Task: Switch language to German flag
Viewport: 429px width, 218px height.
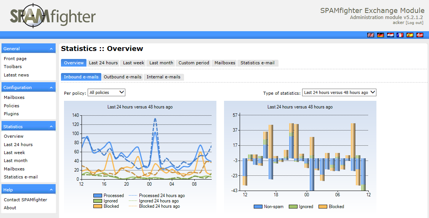Action: [x=380, y=35]
